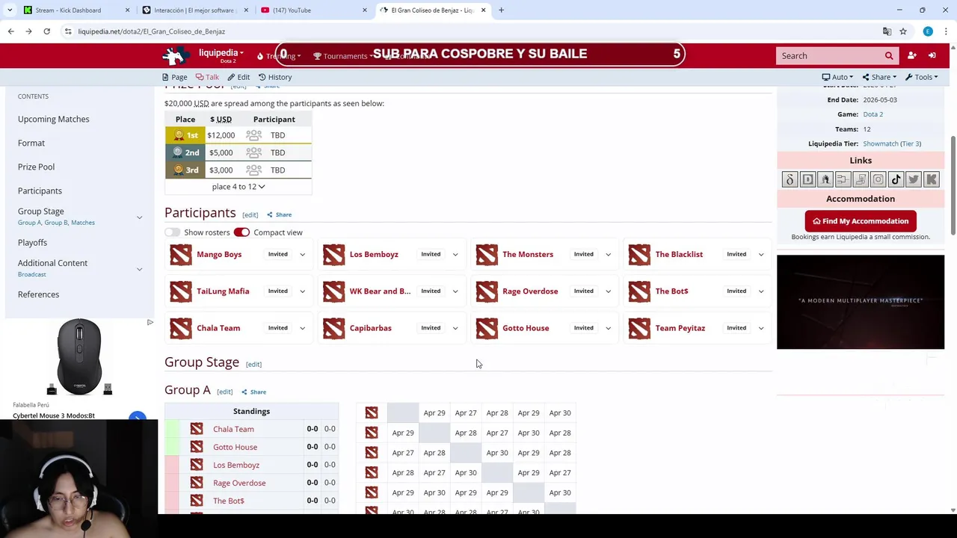Viewport: 957px width, 538px height.
Task: Jump to Prize Pool in contents
Action: [x=36, y=167]
